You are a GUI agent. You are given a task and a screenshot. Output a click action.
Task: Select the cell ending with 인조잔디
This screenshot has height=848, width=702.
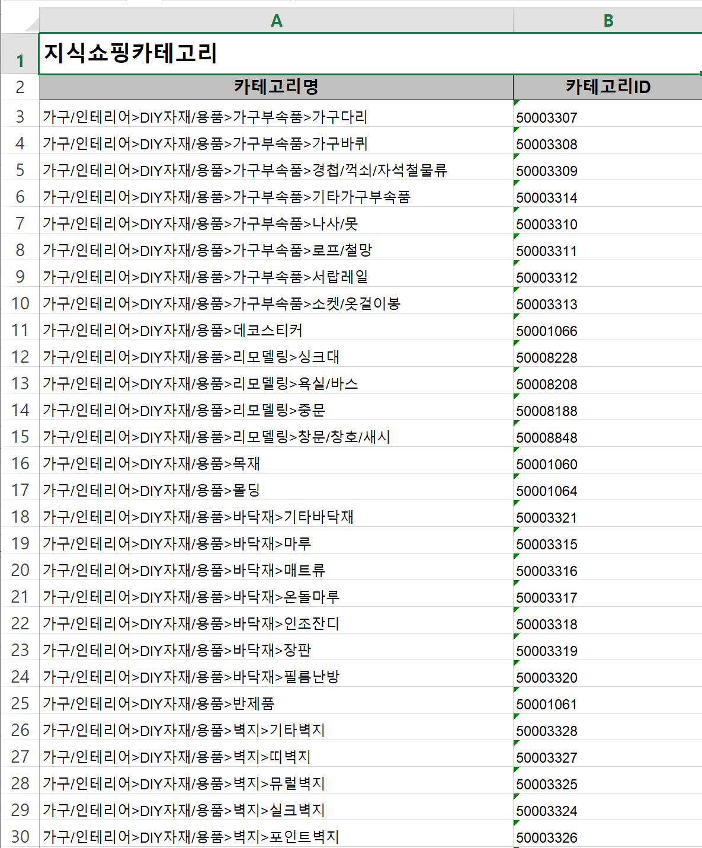click(x=276, y=620)
